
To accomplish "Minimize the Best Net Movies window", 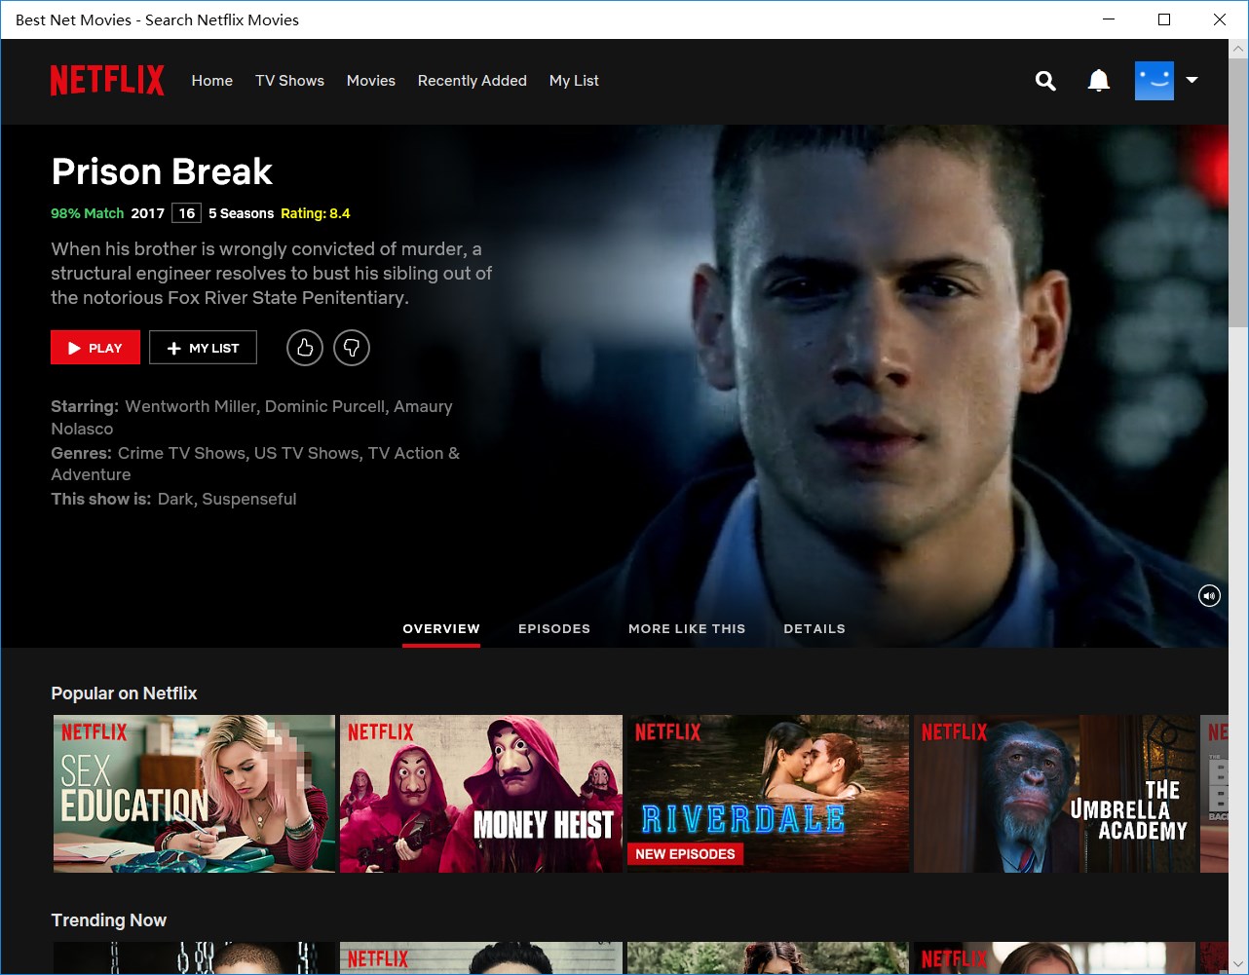I will click(1109, 19).
